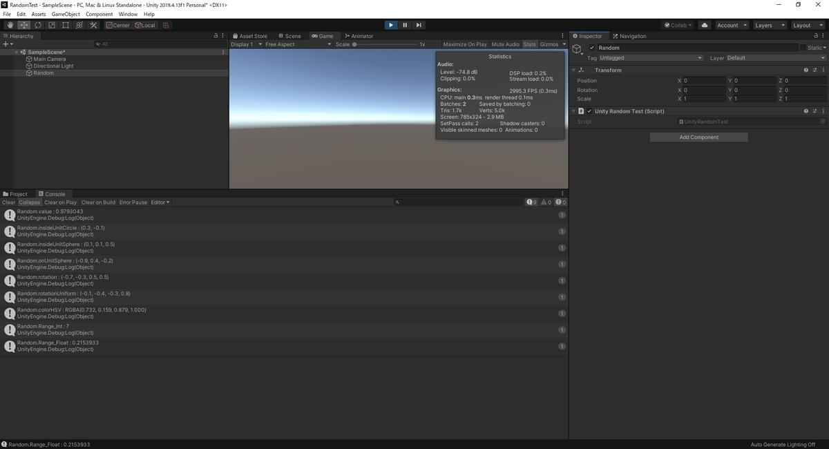Open Unity Random Test preset icon
The width and height of the screenshot is (829, 449).
815,111
